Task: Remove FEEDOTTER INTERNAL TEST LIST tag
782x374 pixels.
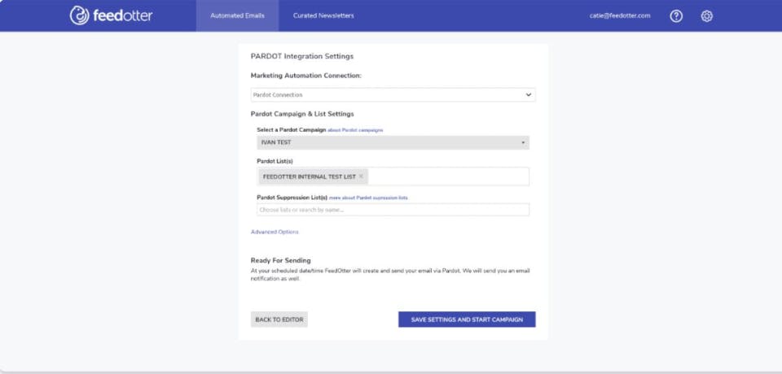Action: 361,176
